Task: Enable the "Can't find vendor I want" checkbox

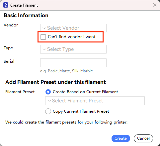Action: point(43,37)
